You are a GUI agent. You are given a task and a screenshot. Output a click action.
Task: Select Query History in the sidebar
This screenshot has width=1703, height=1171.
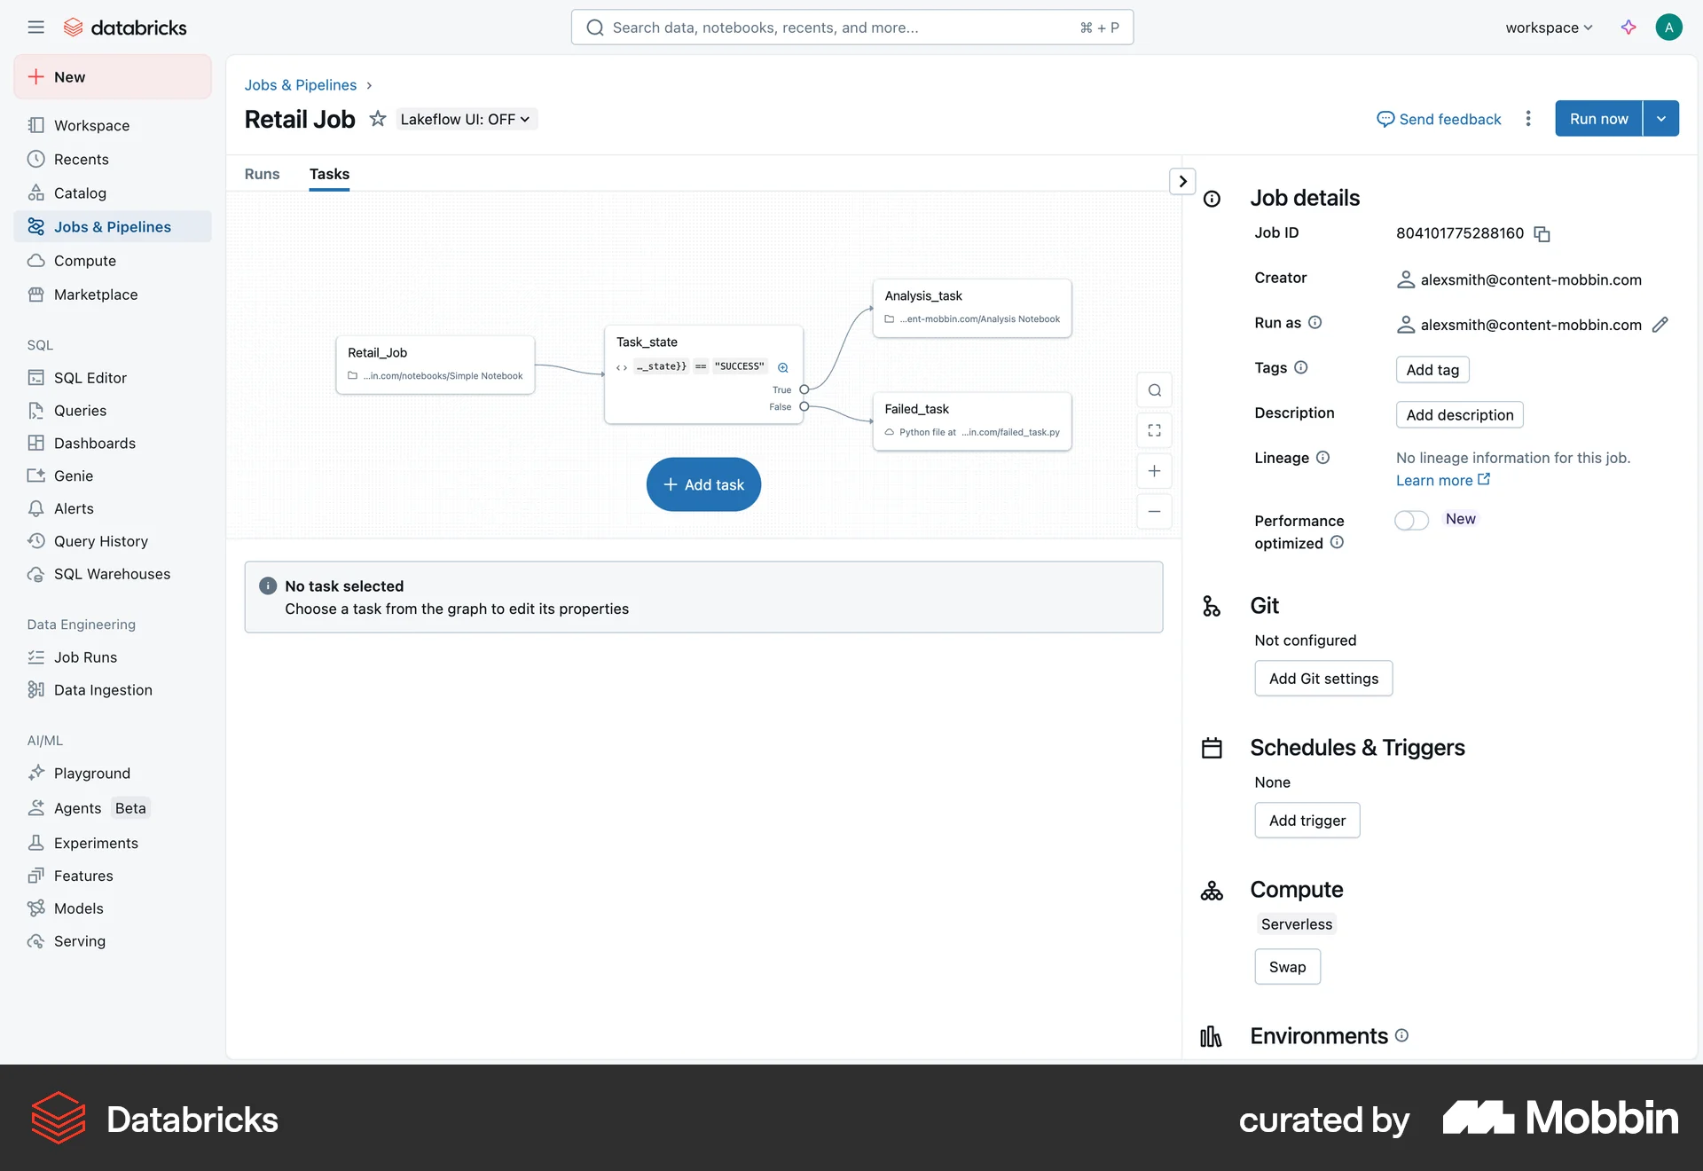(x=100, y=541)
